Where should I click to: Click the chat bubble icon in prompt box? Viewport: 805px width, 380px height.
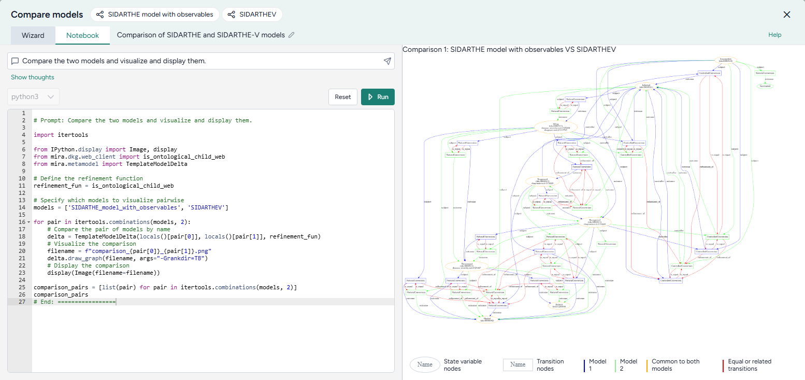15,61
